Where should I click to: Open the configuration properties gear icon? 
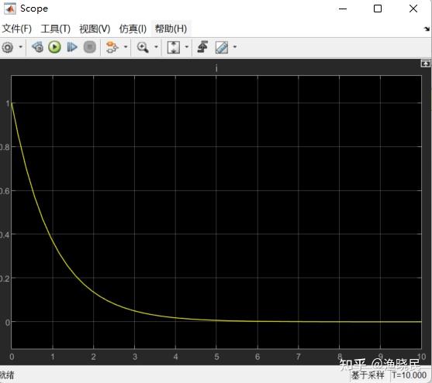pos(8,47)
